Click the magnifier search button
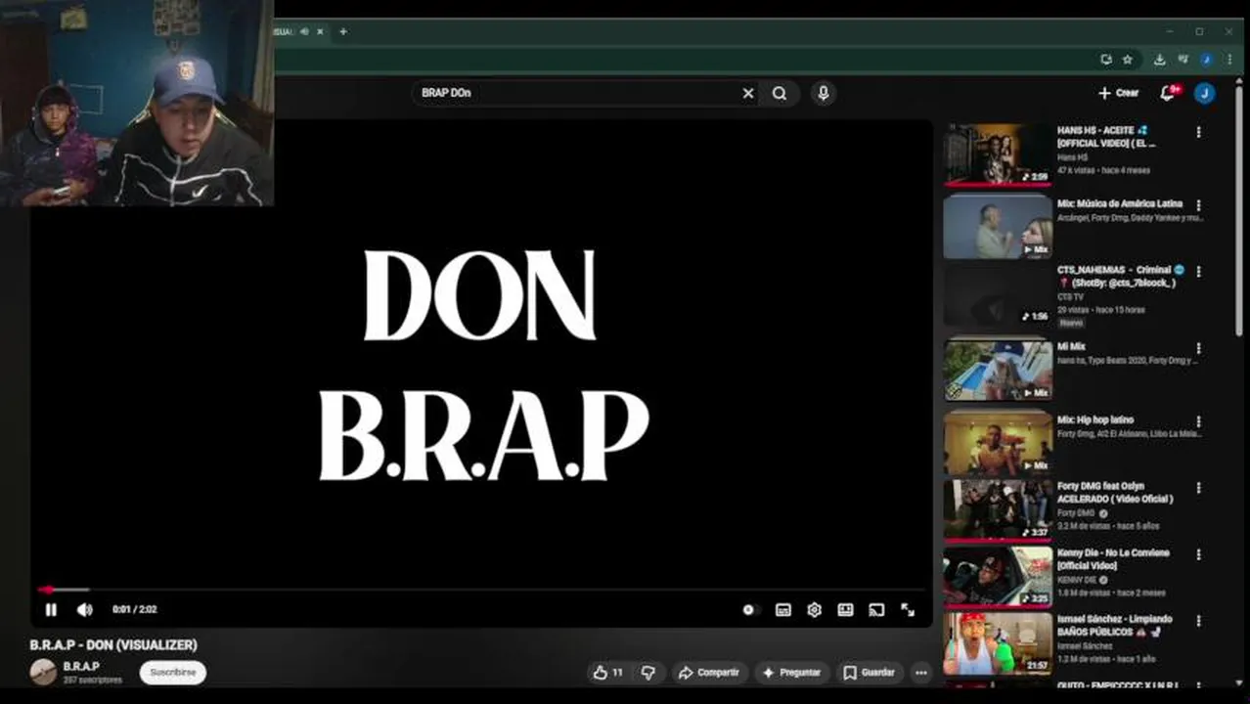This screenshot has height=704, width=1250. coord(780,93)
